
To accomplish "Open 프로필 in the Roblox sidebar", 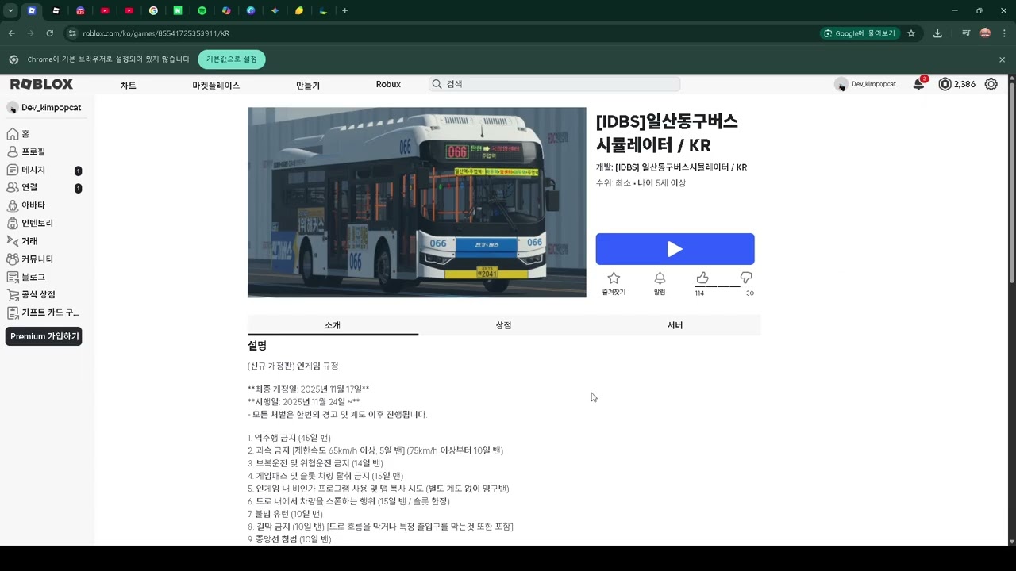I will (x=26, y=151).
